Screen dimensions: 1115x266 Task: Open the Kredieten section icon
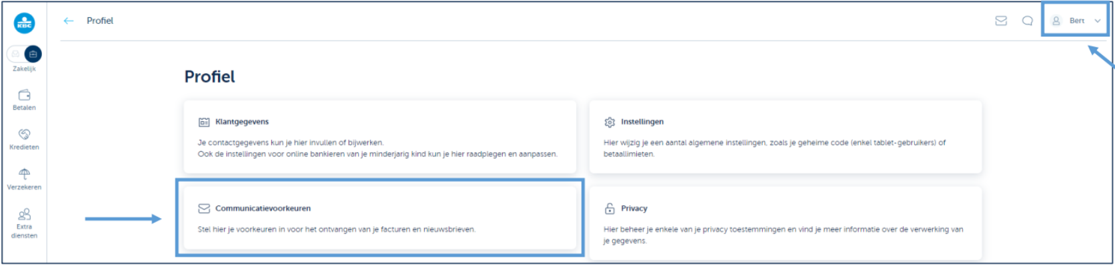pos(24,134)
